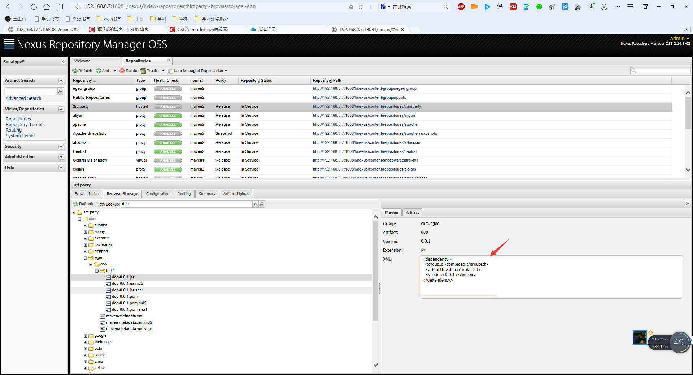Viewport: 693px width, 375px height.
Task: Close the active 192.168.0.7 browser tab
Action: [402, 30]
